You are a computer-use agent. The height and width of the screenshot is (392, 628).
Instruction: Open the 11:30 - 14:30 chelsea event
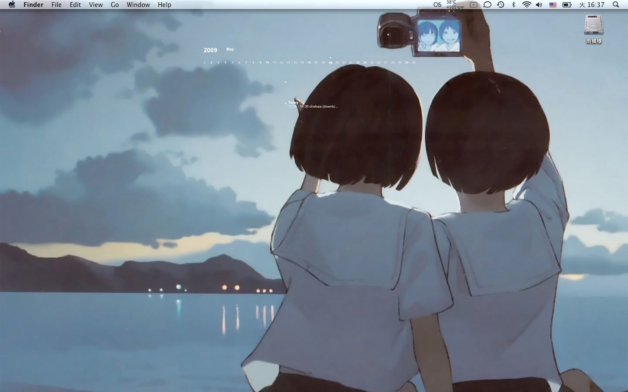tap(313, 106)
